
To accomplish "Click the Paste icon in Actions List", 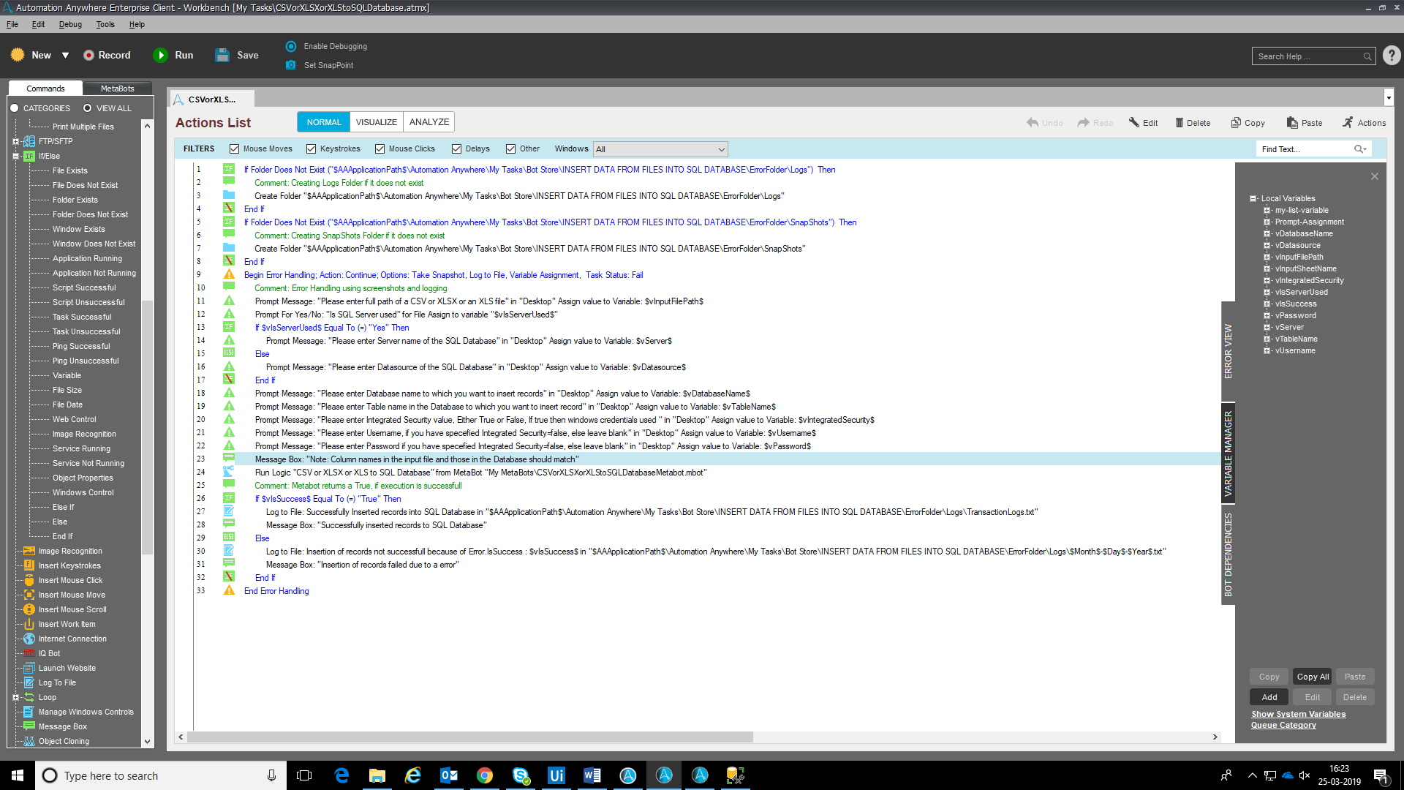I will coord(1292,123).
